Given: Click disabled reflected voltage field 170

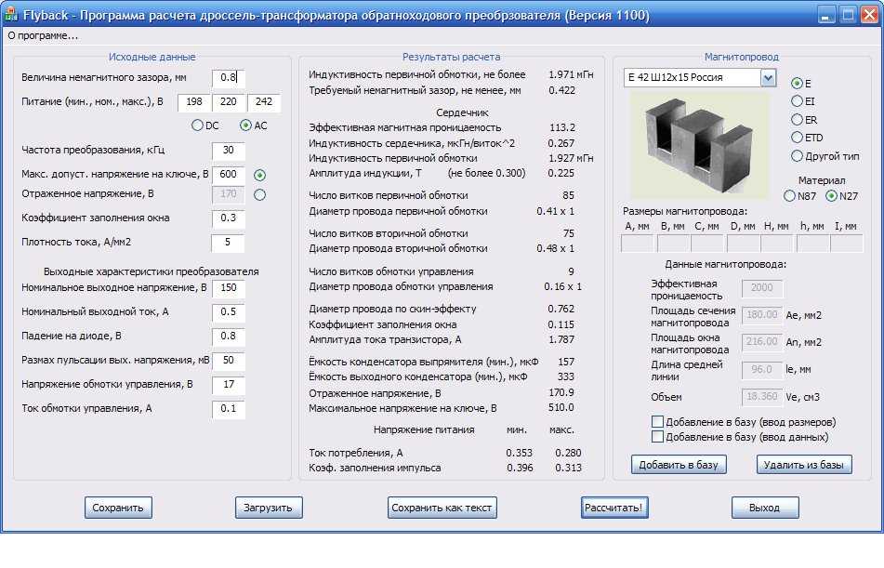Looking at the screenshot, I should (x=229, y=194).
